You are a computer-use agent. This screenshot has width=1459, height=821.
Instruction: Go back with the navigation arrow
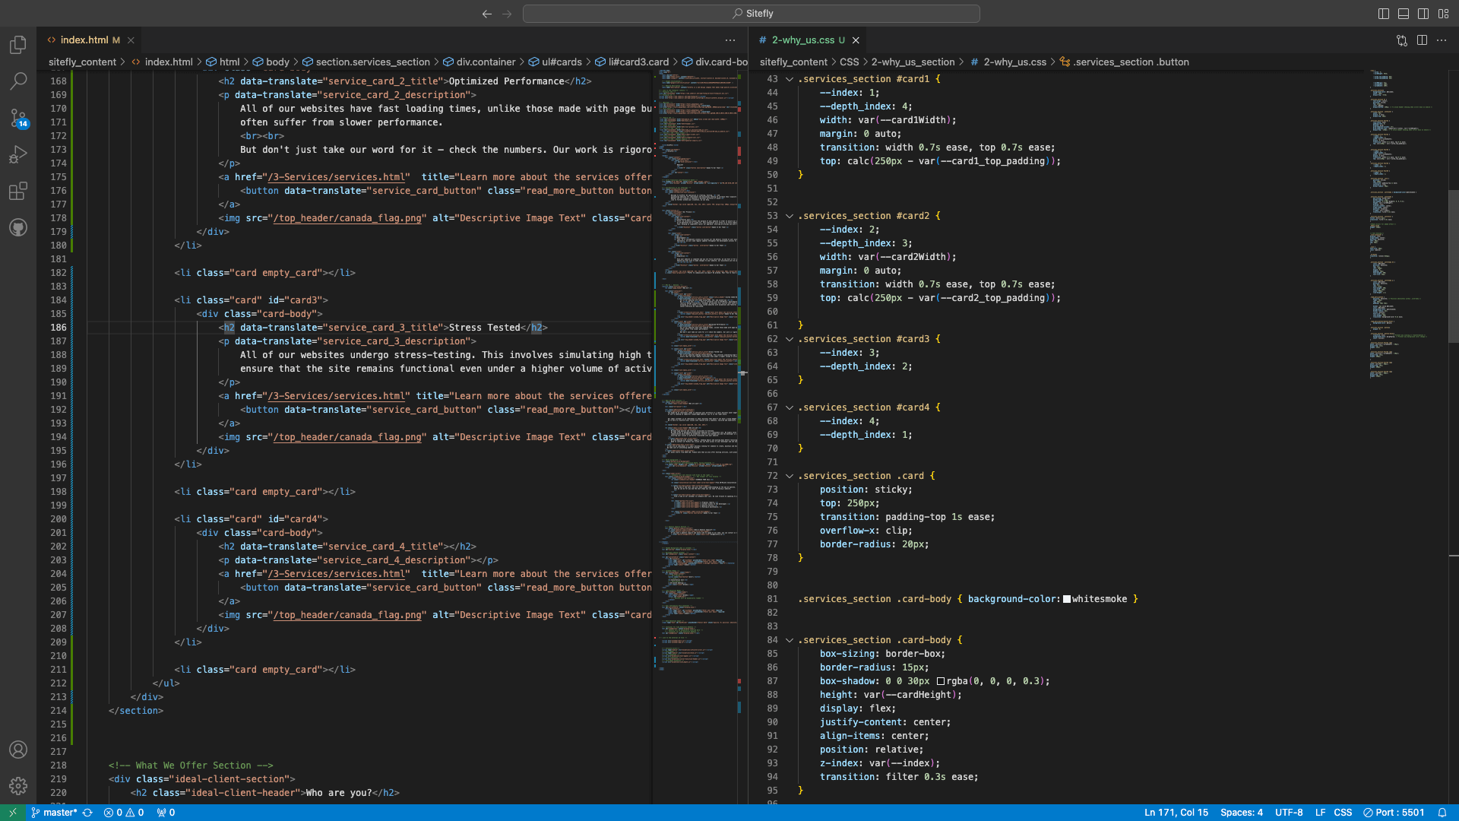(x=487, y=14)
